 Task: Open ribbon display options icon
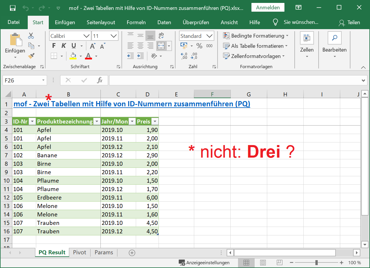(x=298, y=8)
